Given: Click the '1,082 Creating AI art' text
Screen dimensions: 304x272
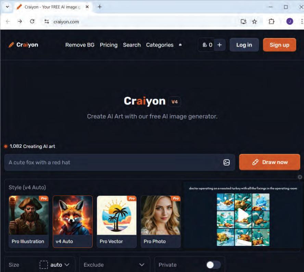Looking at the screenshot, I should [x=32, y=146].
